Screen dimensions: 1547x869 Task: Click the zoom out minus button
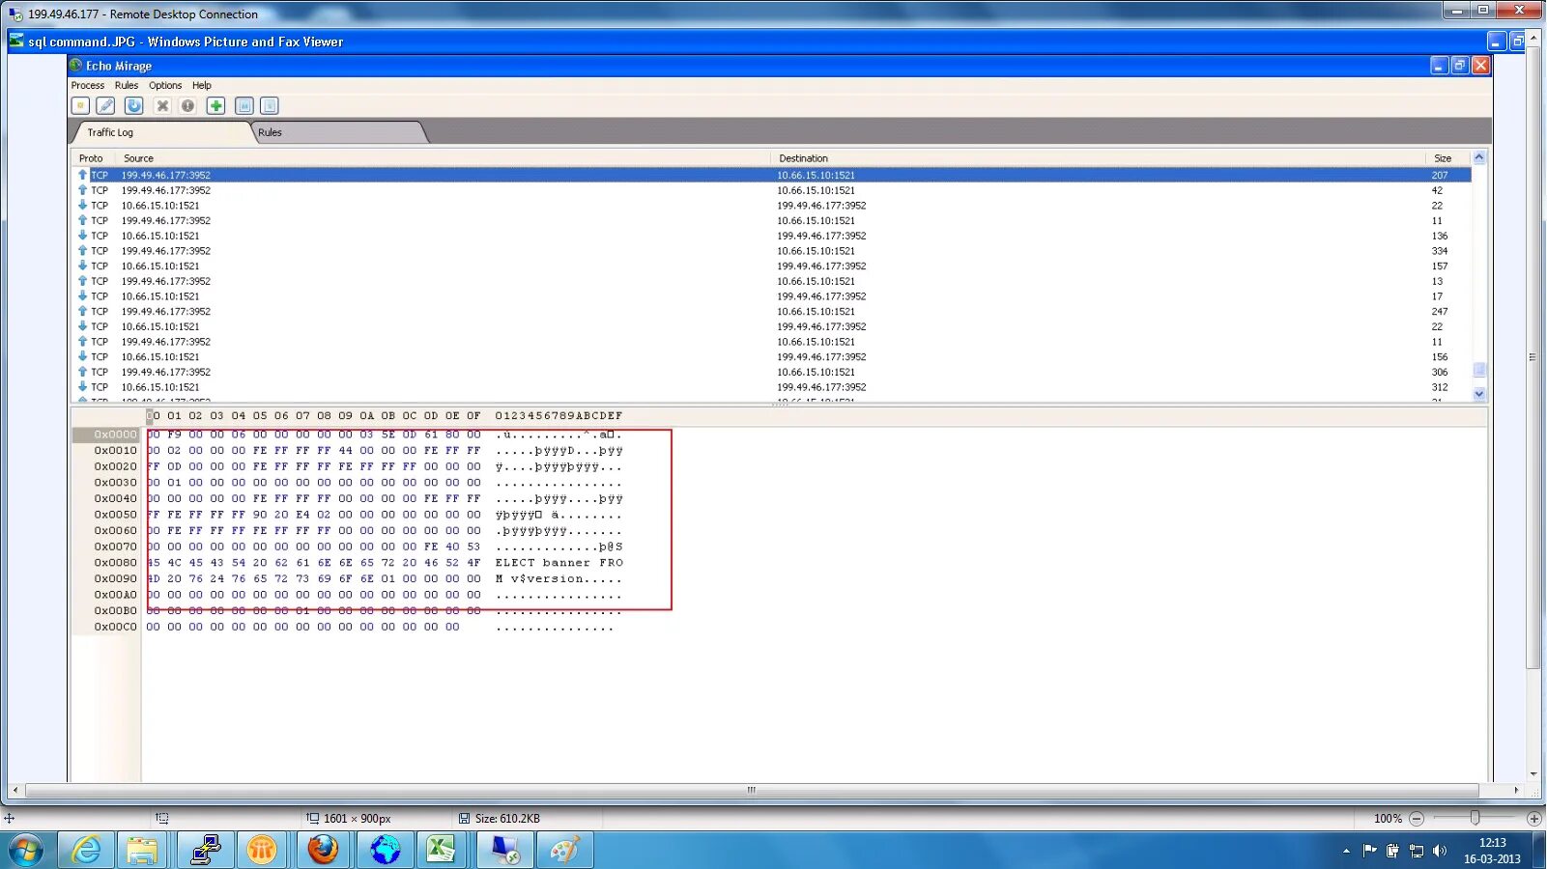(1417, 819)
